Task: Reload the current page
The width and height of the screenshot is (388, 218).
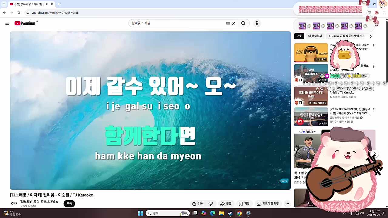Action: [x=19, y=13]
